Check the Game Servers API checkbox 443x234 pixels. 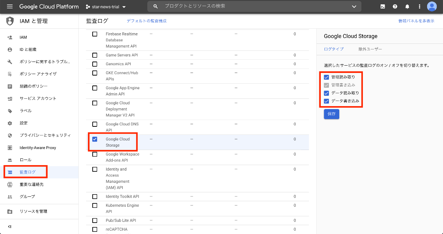(x=95, y=55)
